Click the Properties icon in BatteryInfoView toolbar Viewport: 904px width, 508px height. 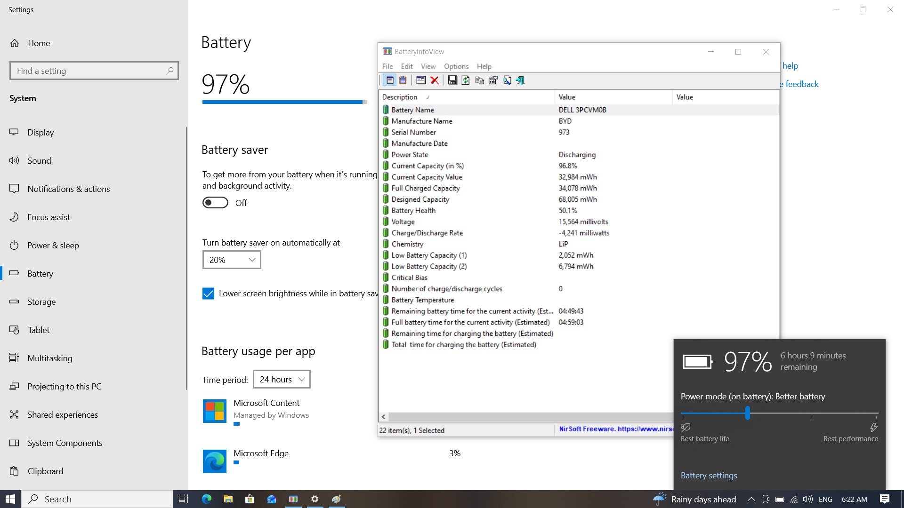[493, 80]
